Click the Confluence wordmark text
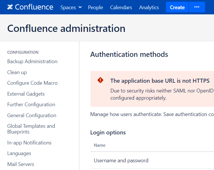This screenshot has height=170, width=214. click(34, 7)
